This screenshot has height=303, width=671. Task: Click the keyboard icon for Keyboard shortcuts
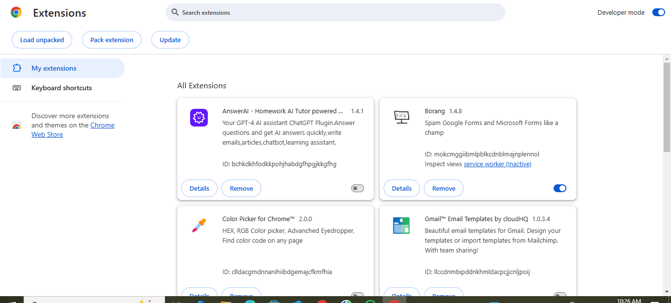[x=17, y=88]
